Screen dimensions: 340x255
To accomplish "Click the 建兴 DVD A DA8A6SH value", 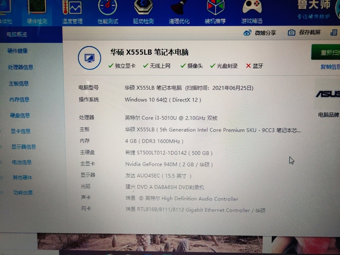I will 165,187.
